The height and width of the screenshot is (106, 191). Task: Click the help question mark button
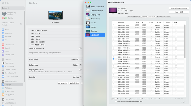(x=82, y=83)
